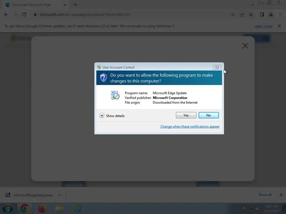The width and height of the screenshot is (286, 214).
Task: Expand MicrosoftEdgeSetup.exe download options arrow
Action: [59, 195]
